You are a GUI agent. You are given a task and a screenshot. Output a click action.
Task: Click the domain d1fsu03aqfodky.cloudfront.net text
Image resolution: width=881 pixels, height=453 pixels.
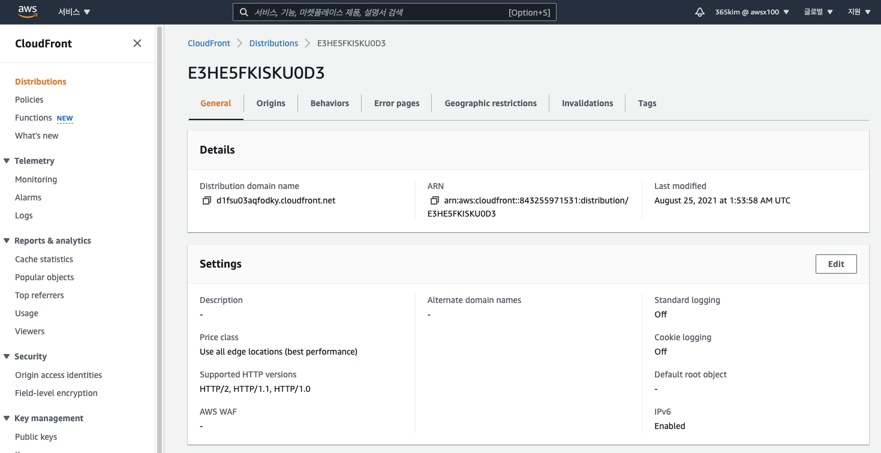(276, 200)
